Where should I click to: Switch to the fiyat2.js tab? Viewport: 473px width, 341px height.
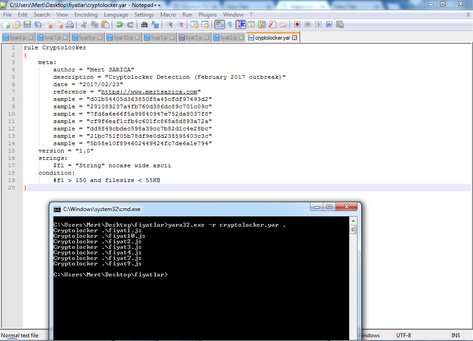[228, 38]
